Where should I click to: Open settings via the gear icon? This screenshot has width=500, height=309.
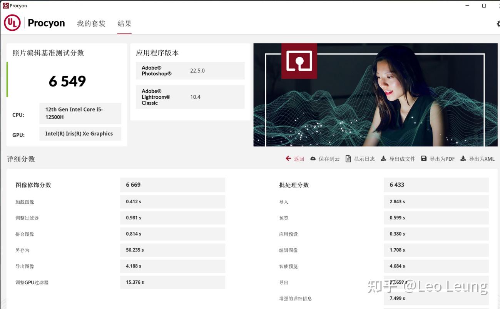tap(498, 23)
